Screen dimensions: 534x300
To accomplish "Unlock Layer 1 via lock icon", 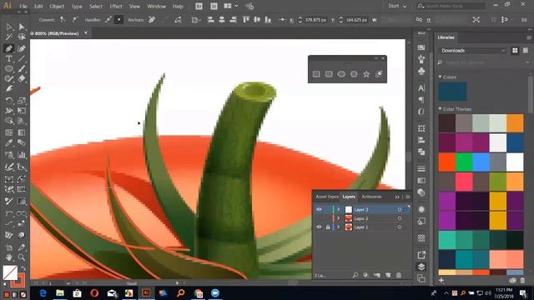I will click(x=328, y=227).
